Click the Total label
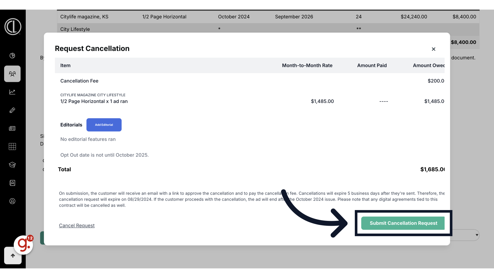 64,169
